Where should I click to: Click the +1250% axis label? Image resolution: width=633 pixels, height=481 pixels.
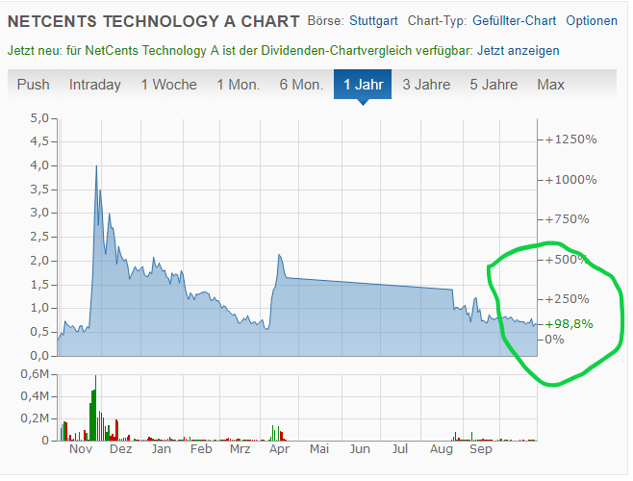[570, 139]
